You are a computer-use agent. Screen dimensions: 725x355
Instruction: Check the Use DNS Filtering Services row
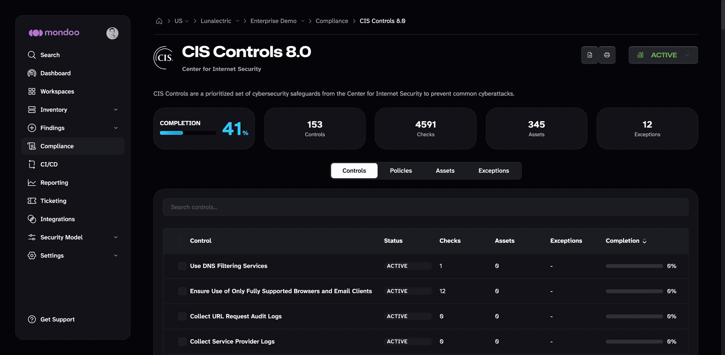[182, 266]
